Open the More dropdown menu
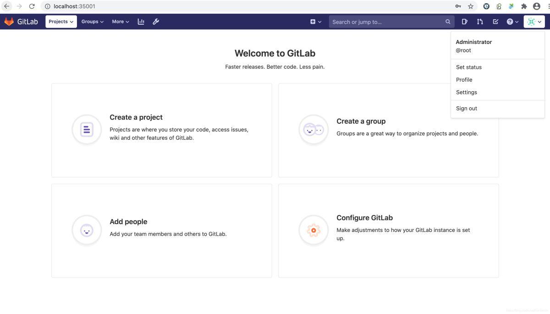This screenshot has width=550, height=314. tap(121, 22)
